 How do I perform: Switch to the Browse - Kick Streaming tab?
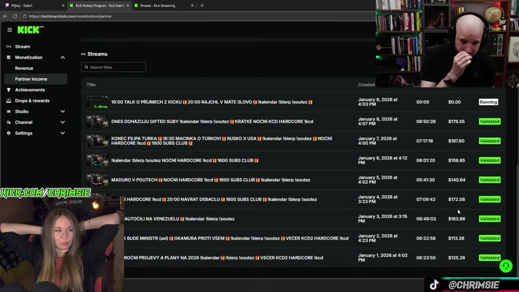(x=163, y=6)
